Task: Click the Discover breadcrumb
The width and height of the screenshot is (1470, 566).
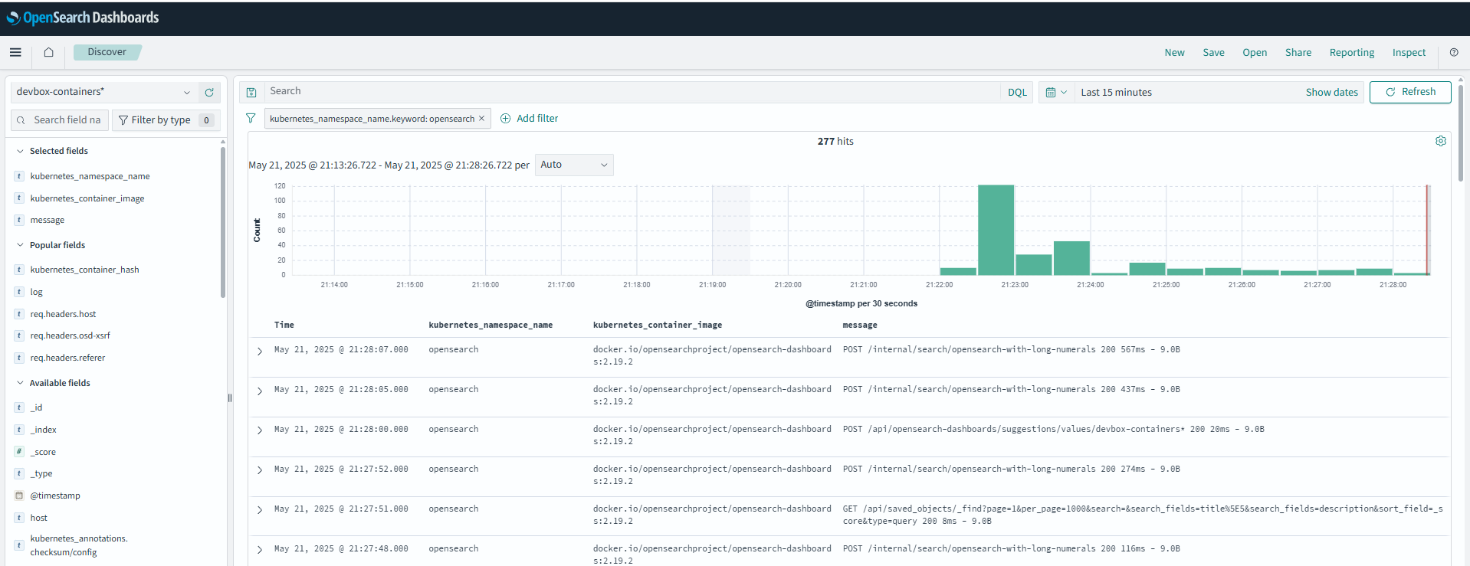Action: 107,52
